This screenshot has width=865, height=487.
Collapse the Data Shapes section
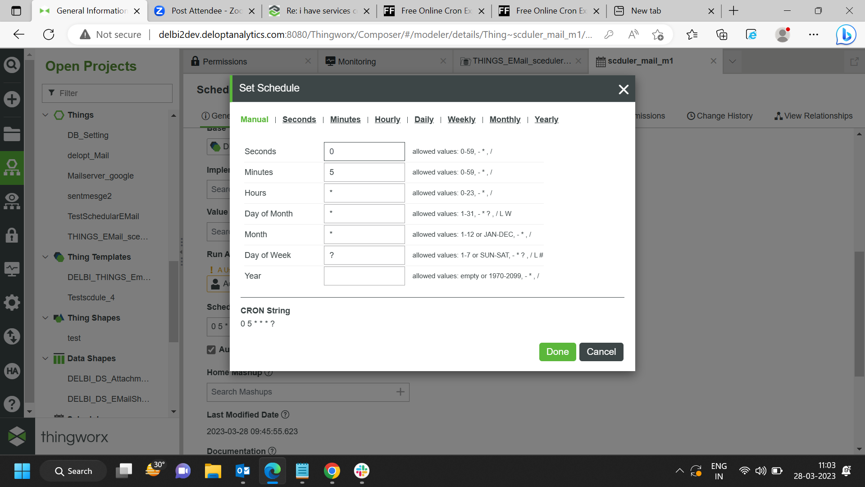[x=45, y=358]
